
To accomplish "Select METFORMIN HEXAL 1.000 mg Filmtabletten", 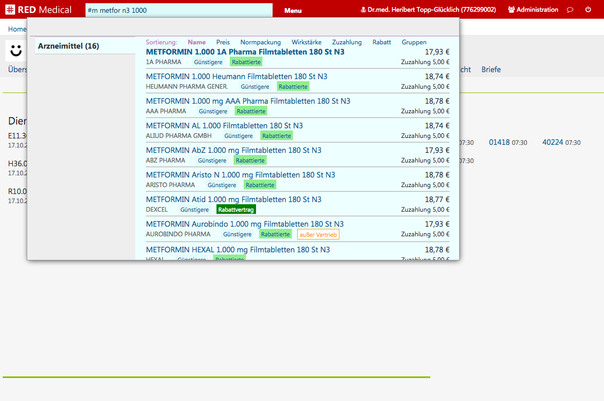I will [x=238, y=250].
